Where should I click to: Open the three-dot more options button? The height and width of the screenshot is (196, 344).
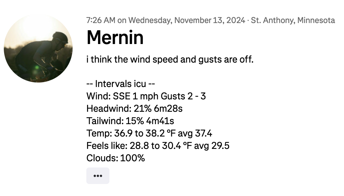[98, 176]
